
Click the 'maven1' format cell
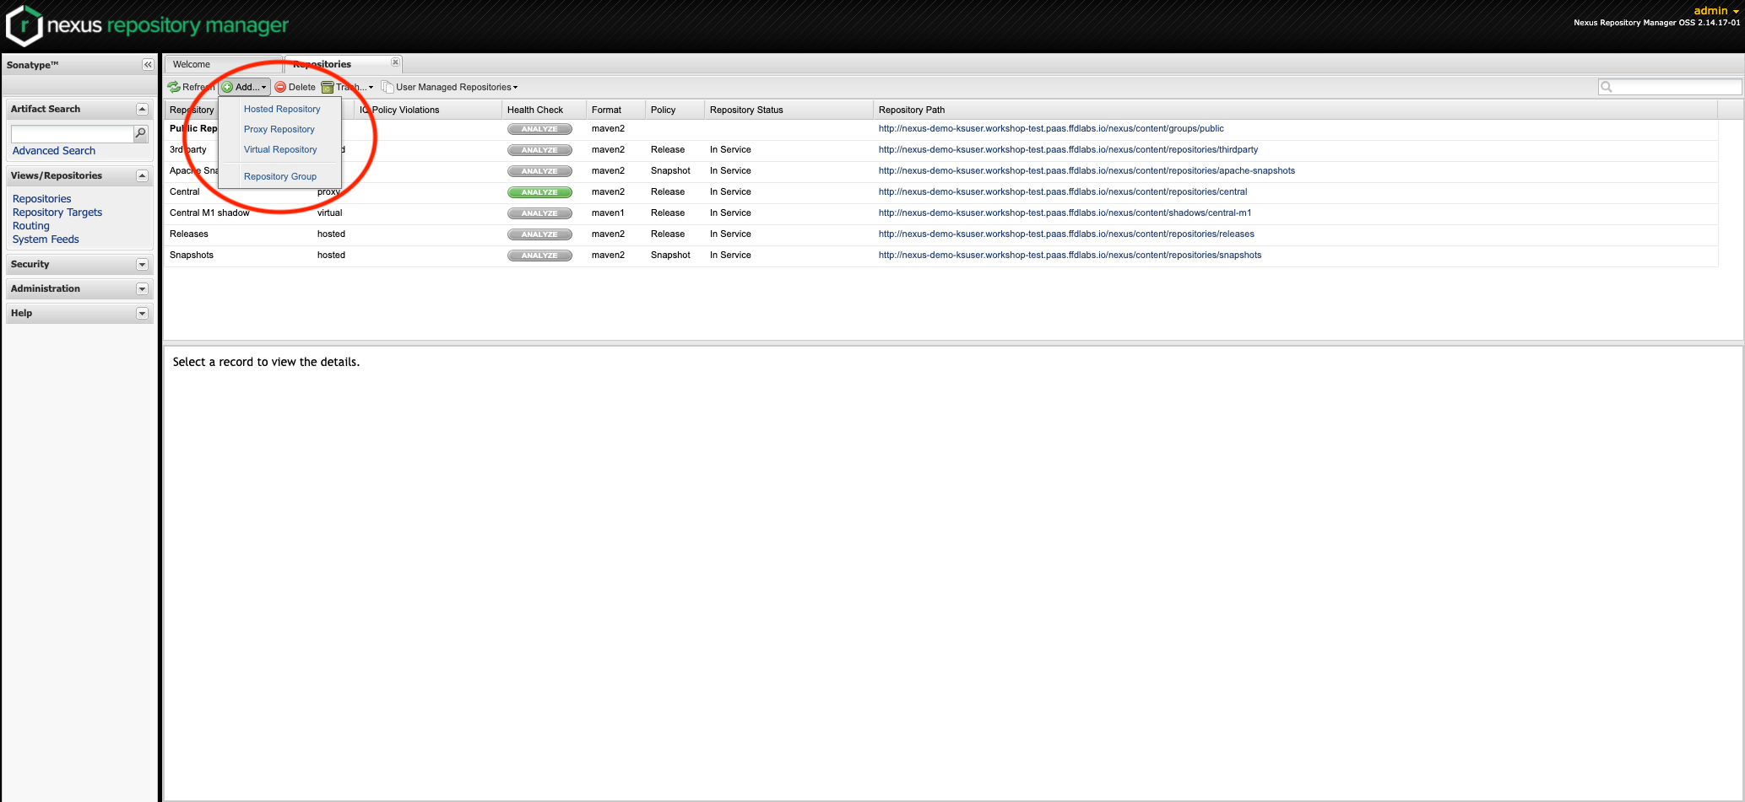(x=608, y=213)
